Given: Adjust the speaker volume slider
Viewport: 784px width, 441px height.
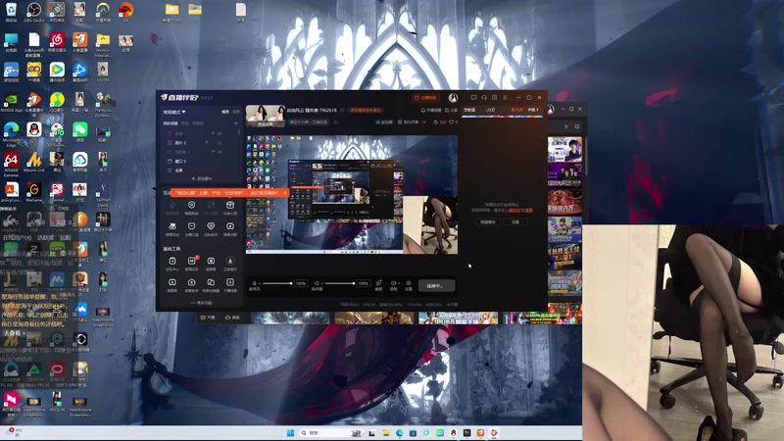Looking at the screenshot, I should point(340,283).
